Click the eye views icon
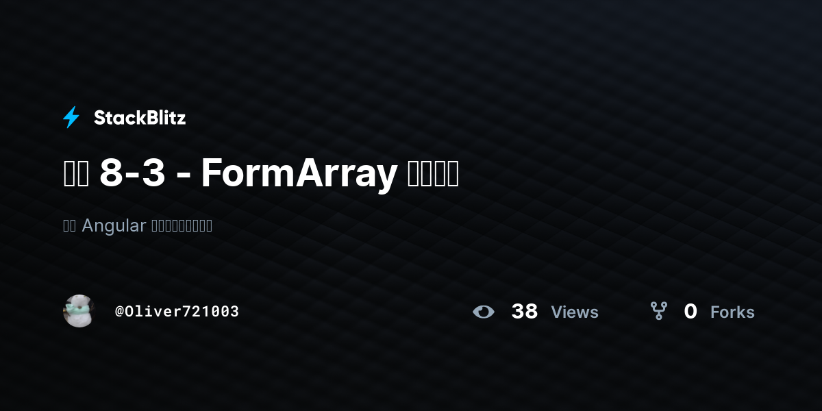This screenshot has width=822, height=411. [x=484, y=312]
